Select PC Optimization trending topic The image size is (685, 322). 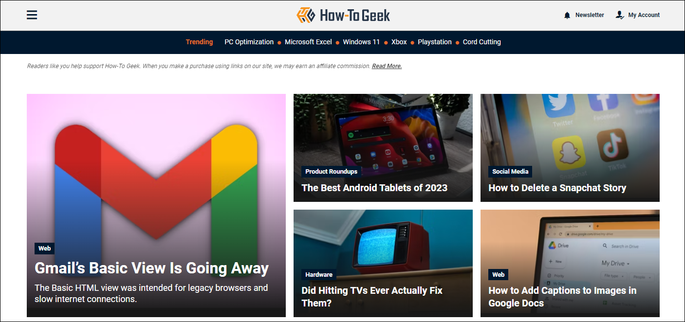(249, 42)
